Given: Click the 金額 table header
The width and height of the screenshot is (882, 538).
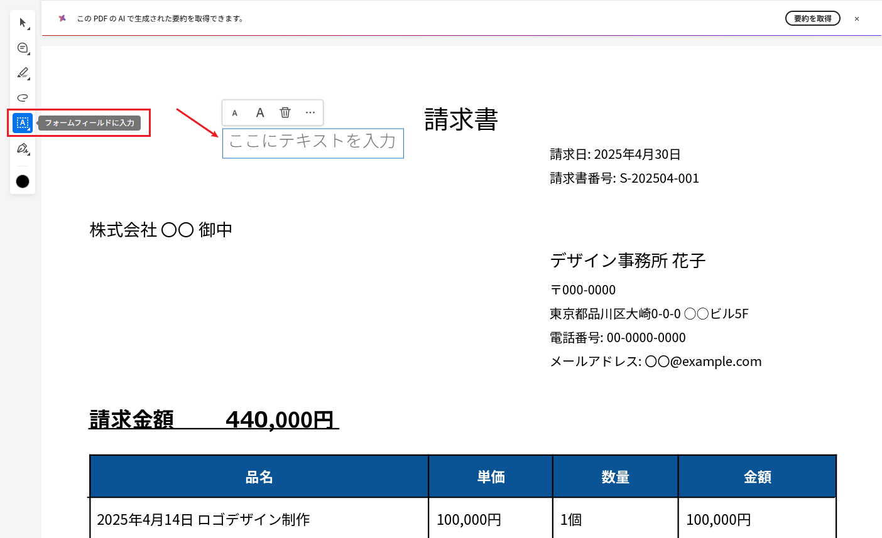Looking at the screenshot, I should point(758,477).
